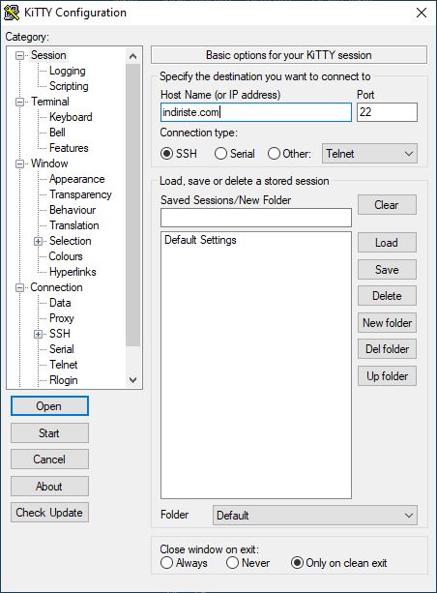Open the Hyperlinks settings category
The width and height of the screenshot is (437, 593).
tap(73, 272)
